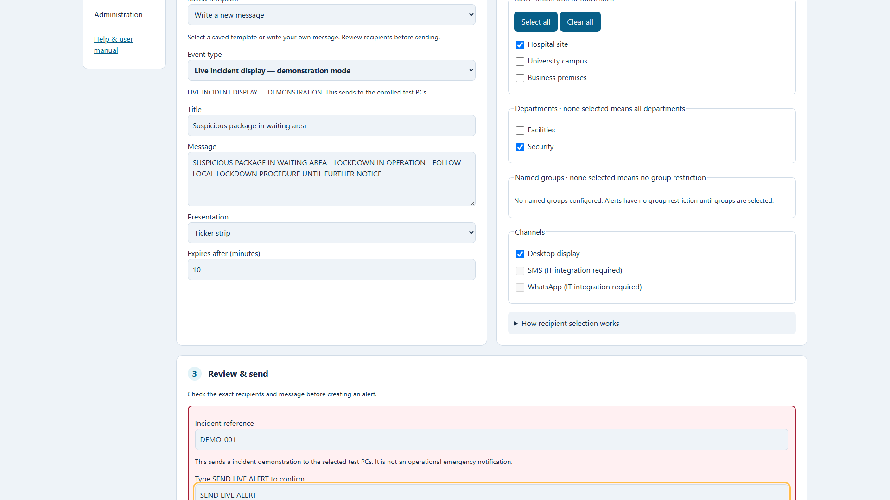Open the Saved template dropdown

click(x=331, y=15)
